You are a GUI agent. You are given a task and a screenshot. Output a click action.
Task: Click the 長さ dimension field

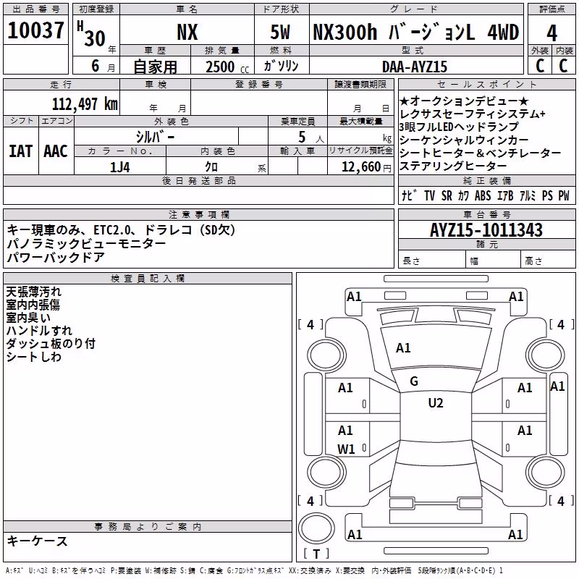(431, 261)
